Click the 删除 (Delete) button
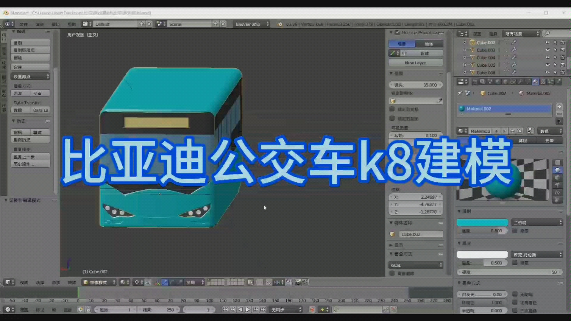Screen dimensions: 571x321 [30, 57]
